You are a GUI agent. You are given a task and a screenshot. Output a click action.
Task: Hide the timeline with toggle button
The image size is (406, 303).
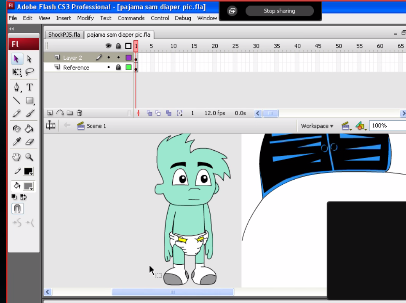click(51, 126)
